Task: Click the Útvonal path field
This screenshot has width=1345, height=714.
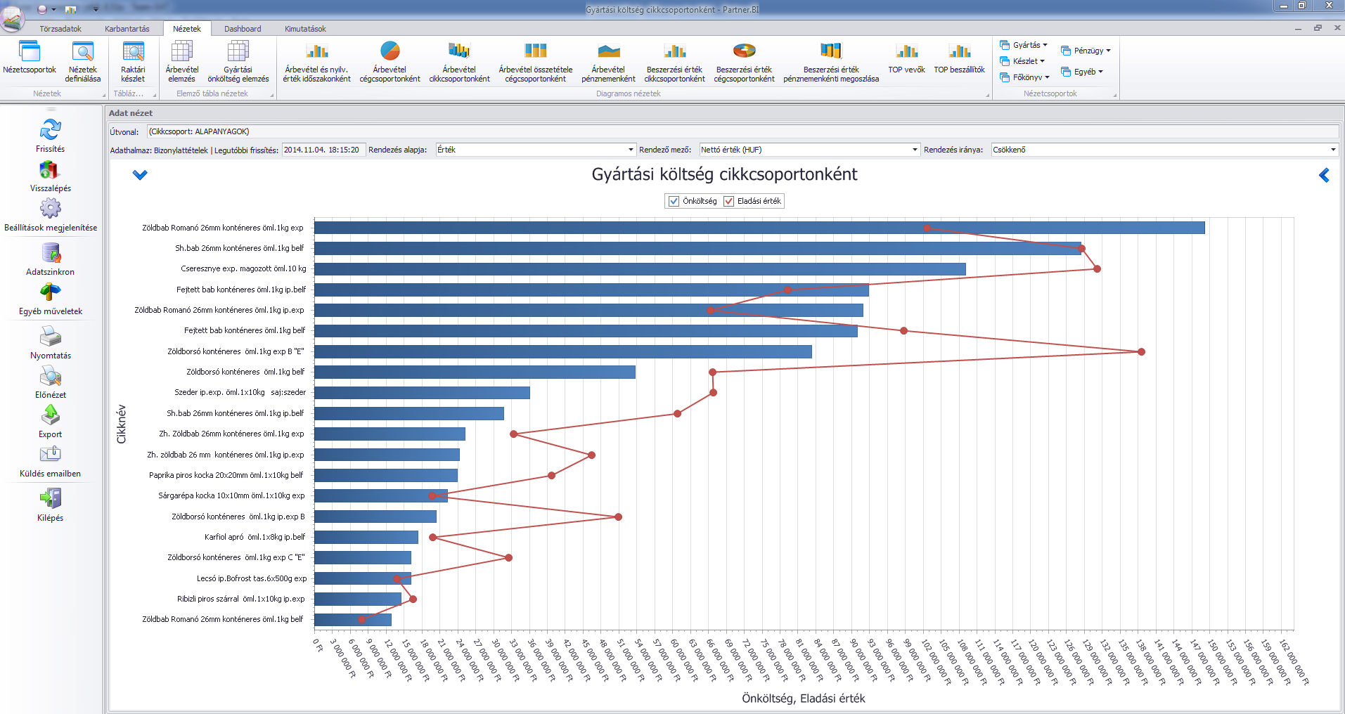Action: 742,131
